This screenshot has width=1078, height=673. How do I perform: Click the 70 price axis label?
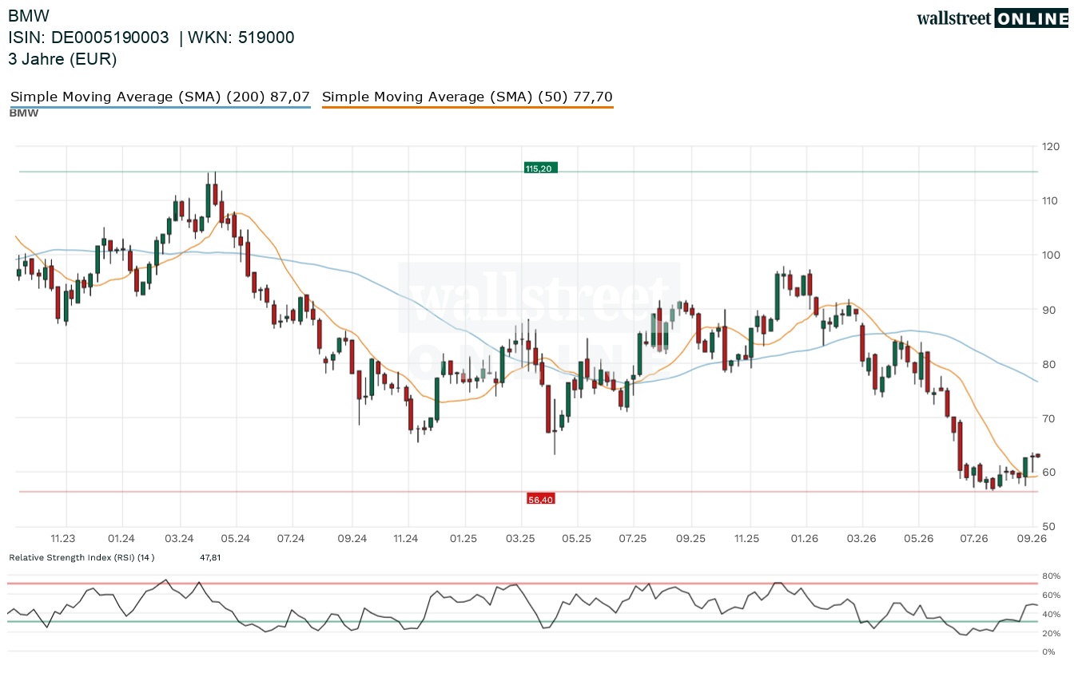(x=1047, y=418)
